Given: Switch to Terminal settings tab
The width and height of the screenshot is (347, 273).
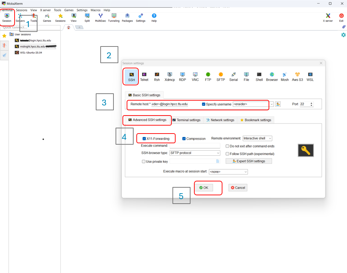Looking at the screenshot, I should point(187,120).
